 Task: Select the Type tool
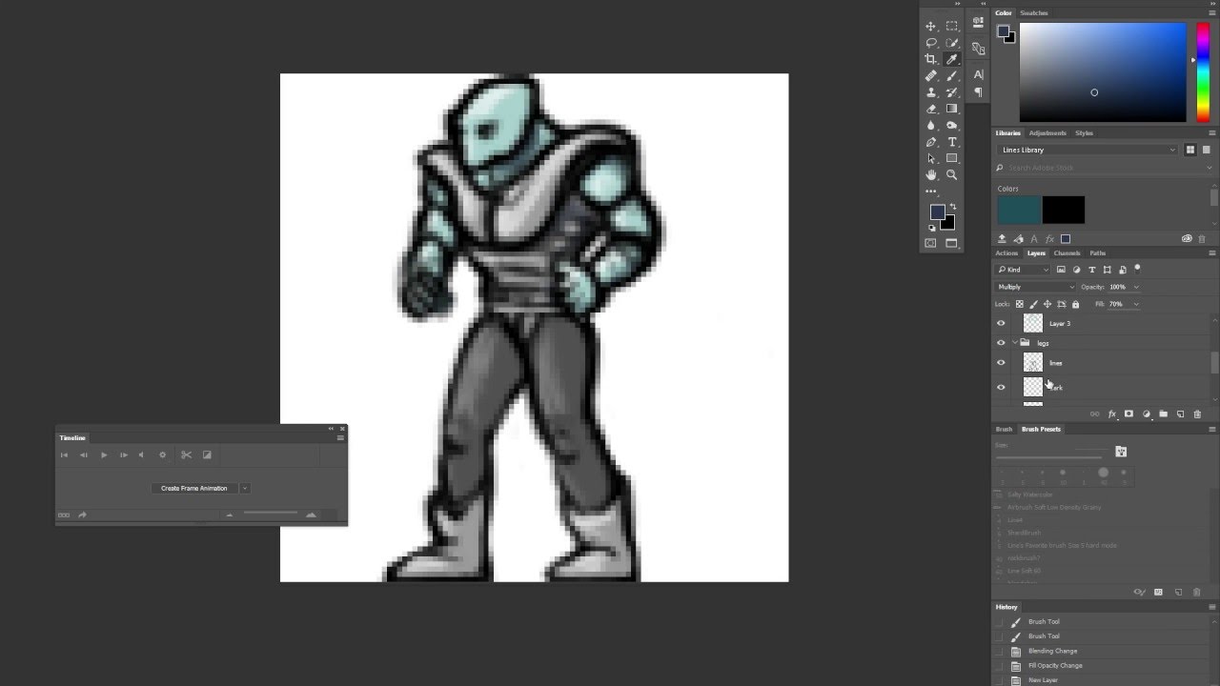(x=951, y=141)
